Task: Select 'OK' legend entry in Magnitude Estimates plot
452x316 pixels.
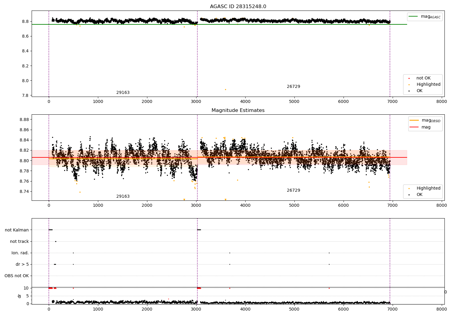Action: click(x=419, y=195)
